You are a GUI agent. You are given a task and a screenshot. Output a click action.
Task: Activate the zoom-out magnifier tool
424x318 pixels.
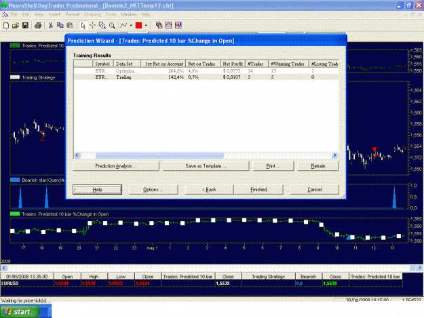click(x=112, y=25)
